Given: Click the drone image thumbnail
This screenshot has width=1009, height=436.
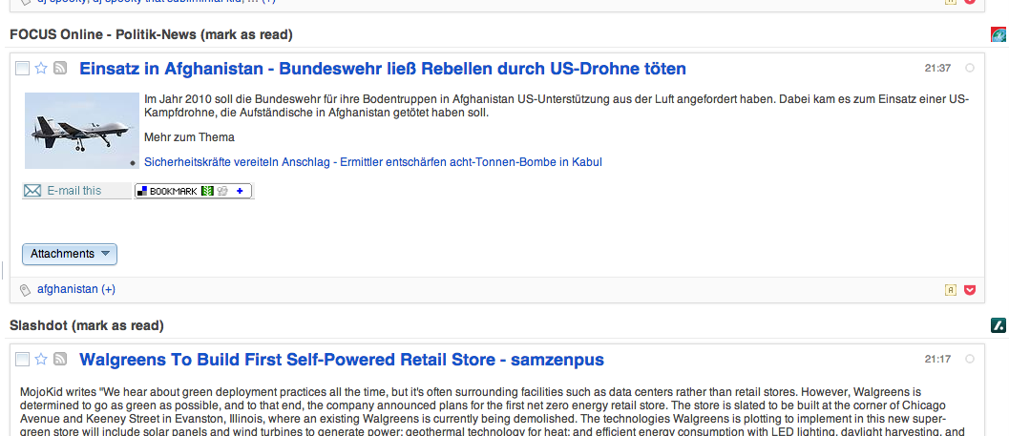Looking at the screenshot, I should pyautogui.click(x=82, y=131).
